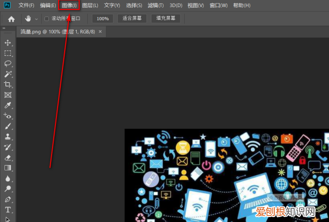Select the Crop tool
This screenshot has height=222, width=329.
click(8, 84)
